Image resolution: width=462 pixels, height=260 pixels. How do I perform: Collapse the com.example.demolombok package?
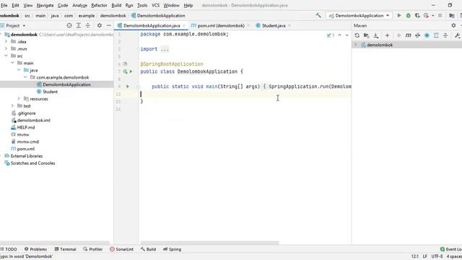(25, 77)
